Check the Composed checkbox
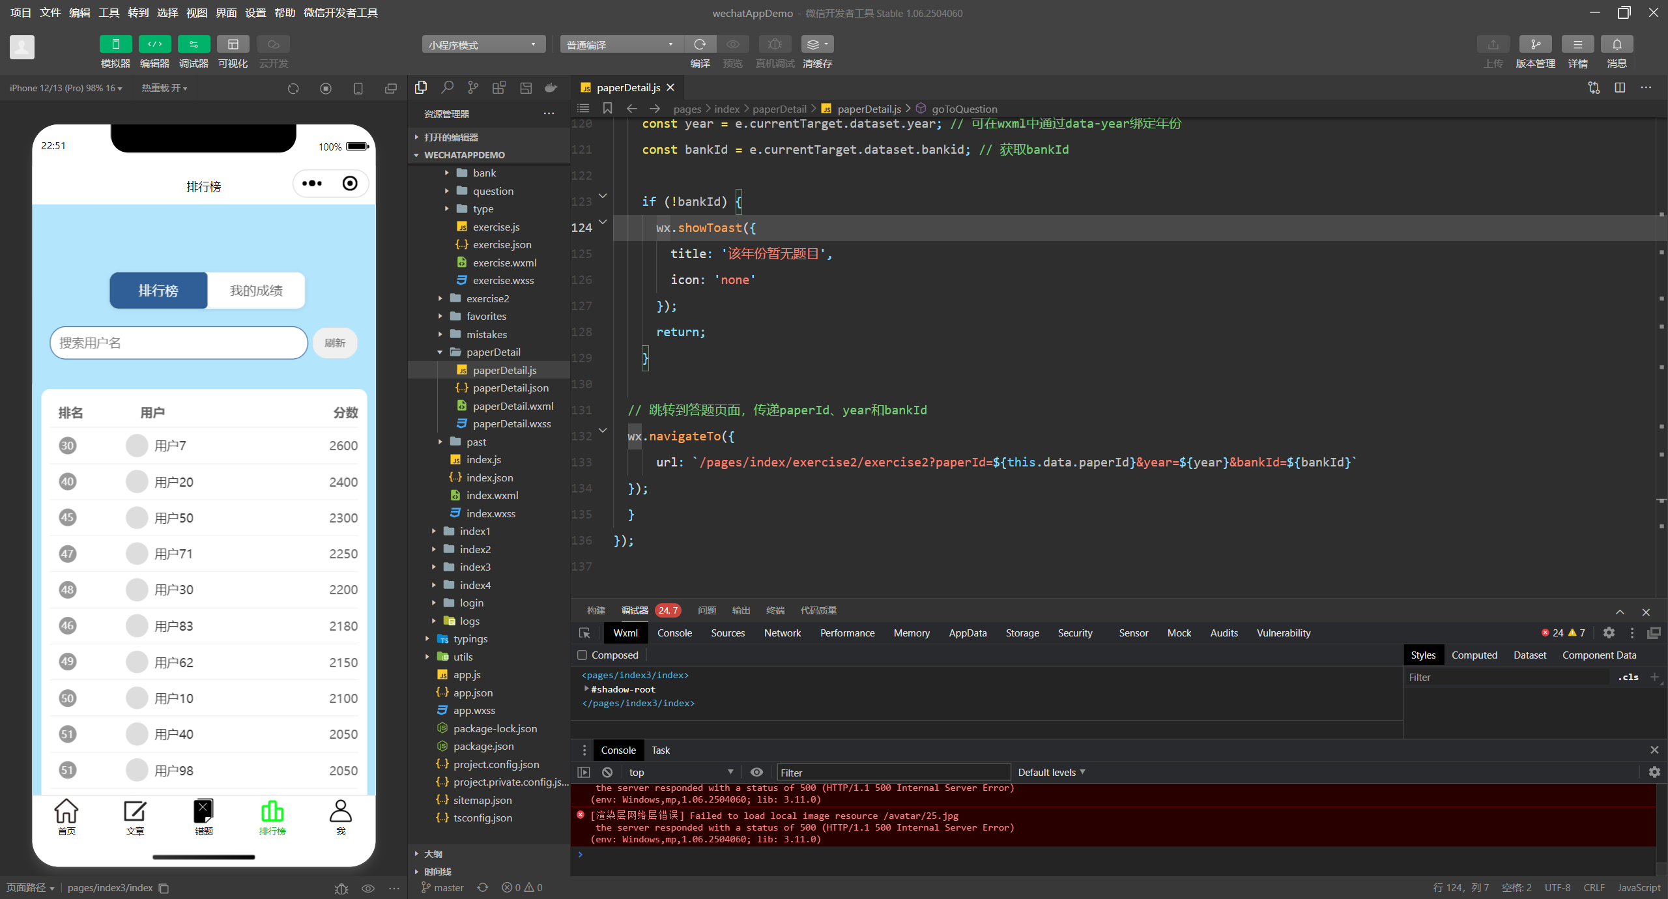The height and width of the screenshot is (899, 1668). click(582, 655)
